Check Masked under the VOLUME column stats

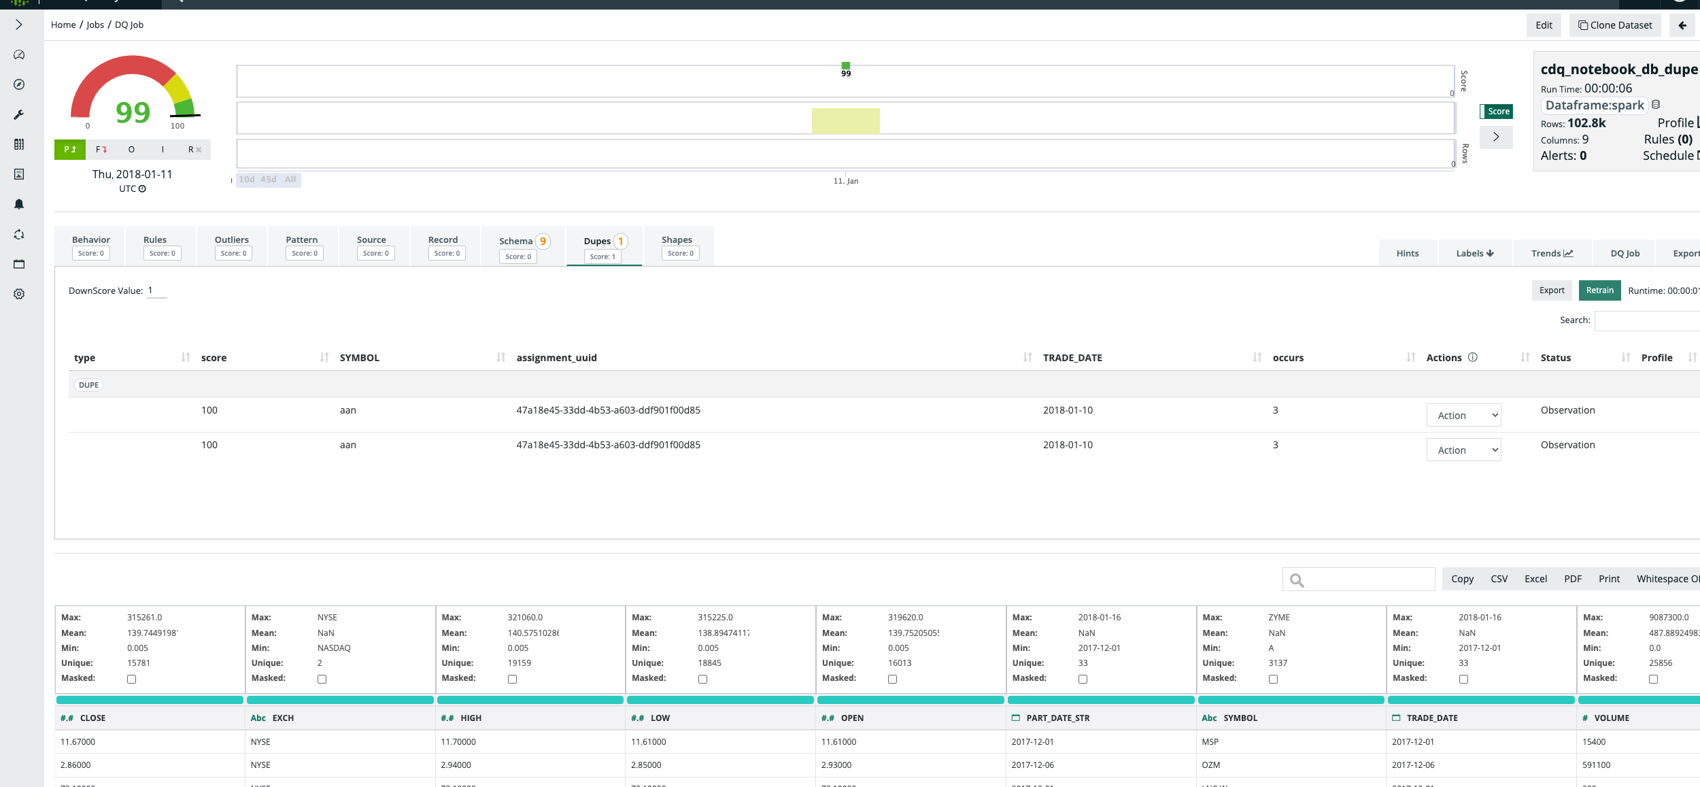1652,678
